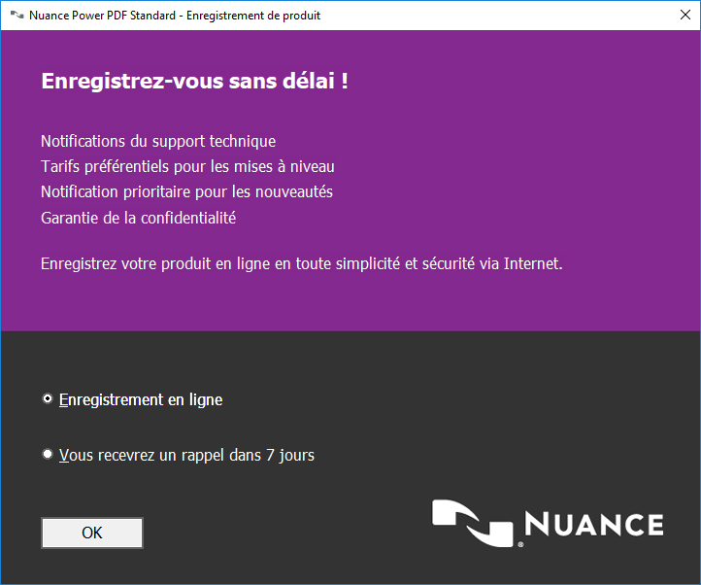Screen dimensions: 701x585
Task: Click empty purple banner area beside the heading
Action: (x=534, y=83)
